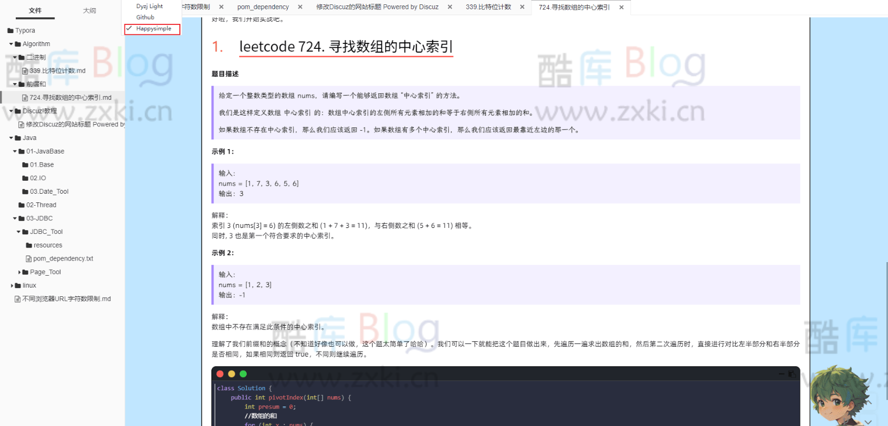Viewport: 888px width, 426px height.
Task: Switch to the pom_dependency tab
Action: pos(263,7)
